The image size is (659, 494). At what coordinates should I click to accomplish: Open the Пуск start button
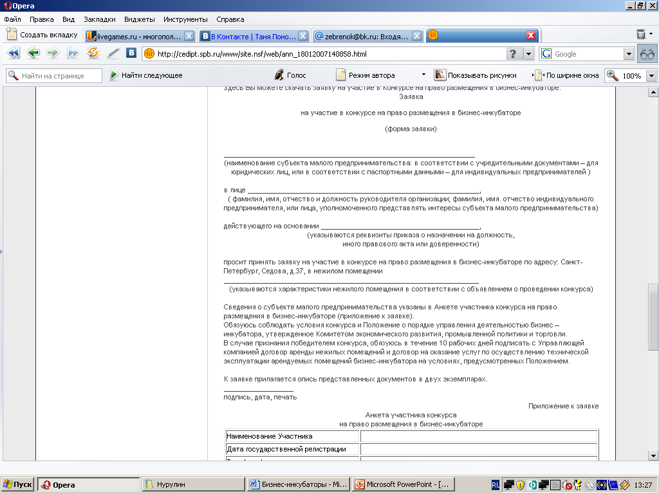[x=17, y=485]
